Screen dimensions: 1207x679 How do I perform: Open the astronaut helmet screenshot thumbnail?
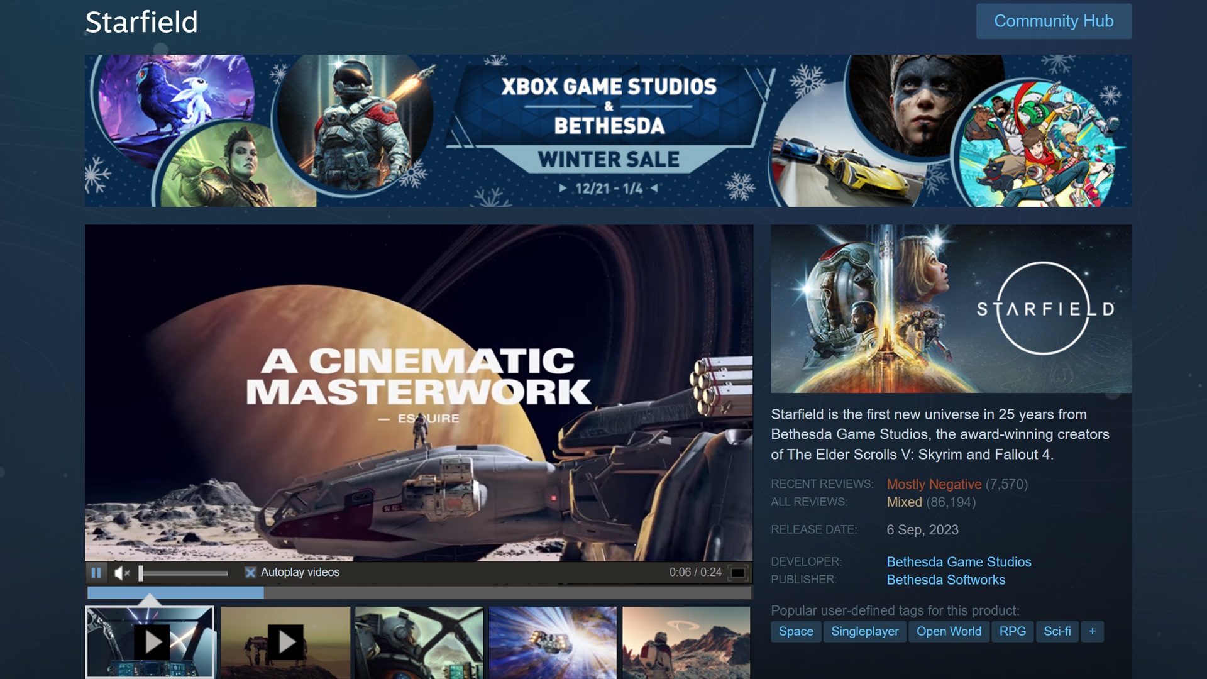click(x=419, y=642)
